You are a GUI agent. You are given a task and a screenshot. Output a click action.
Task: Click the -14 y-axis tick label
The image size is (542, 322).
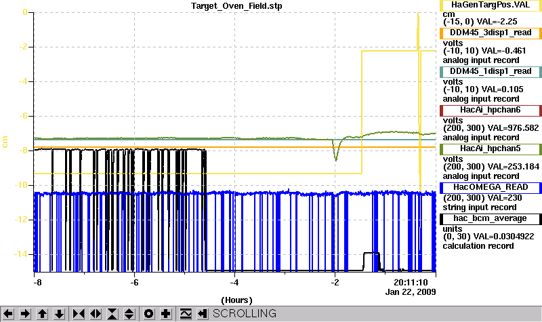(x=20, y=255)
